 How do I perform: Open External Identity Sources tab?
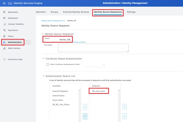(76, 12)
